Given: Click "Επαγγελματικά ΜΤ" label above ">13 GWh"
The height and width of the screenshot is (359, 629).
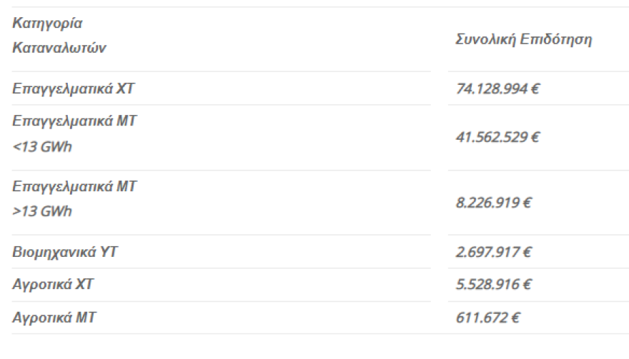Looking at the screenshot, I should coord(74,186).
